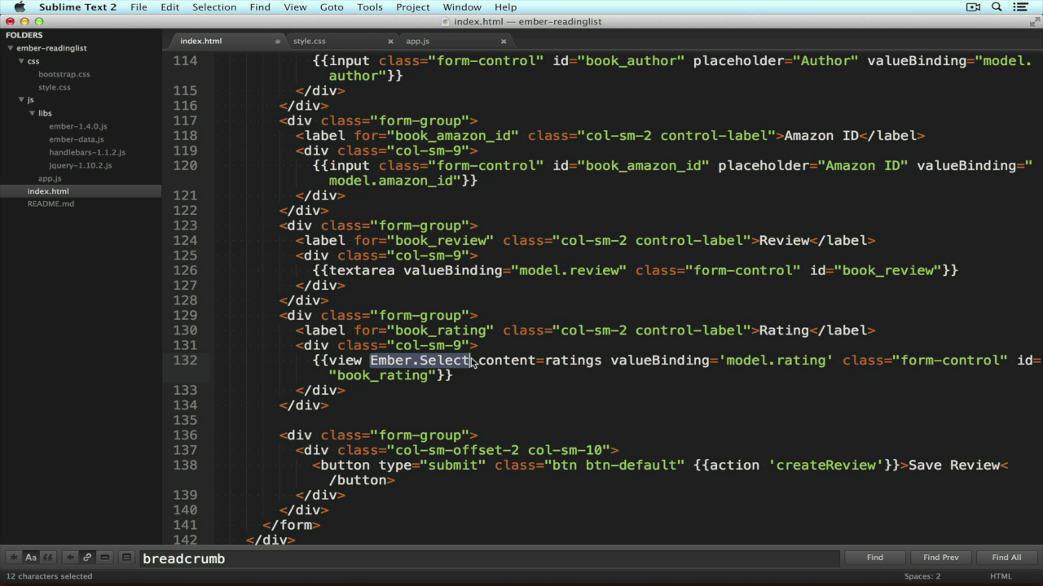1043x586 pixels.
Task: Toggle case sensitive search (Aa)
Action: (31, 558)
